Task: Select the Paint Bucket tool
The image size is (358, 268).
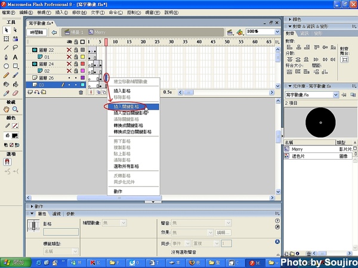Action: coord(16,84)
